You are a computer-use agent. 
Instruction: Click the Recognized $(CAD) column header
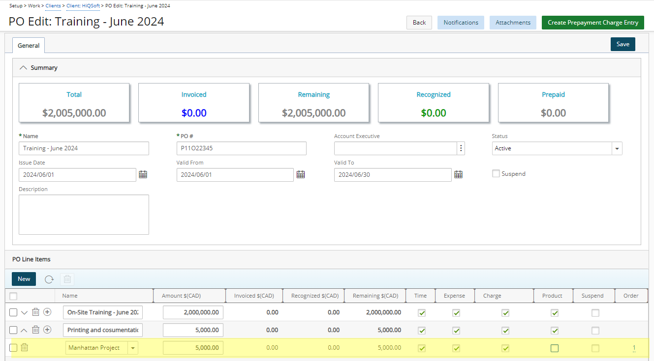[x=313, y=296]
